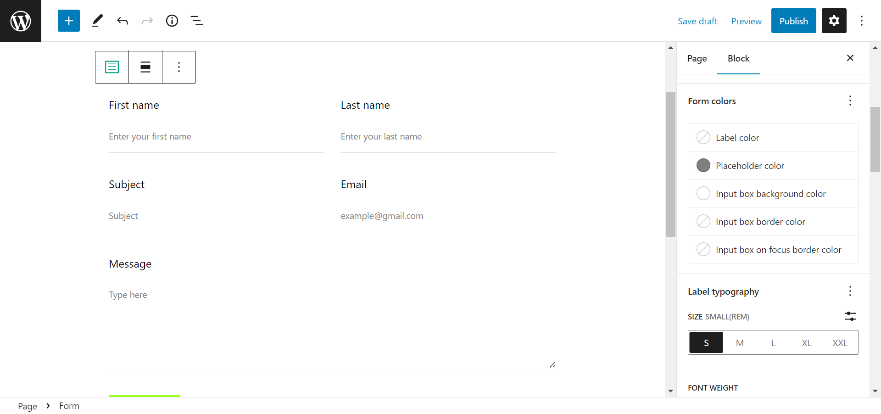Select the Tools pencil icon
This screenshot has height=414, width=881.
(97, 21)
